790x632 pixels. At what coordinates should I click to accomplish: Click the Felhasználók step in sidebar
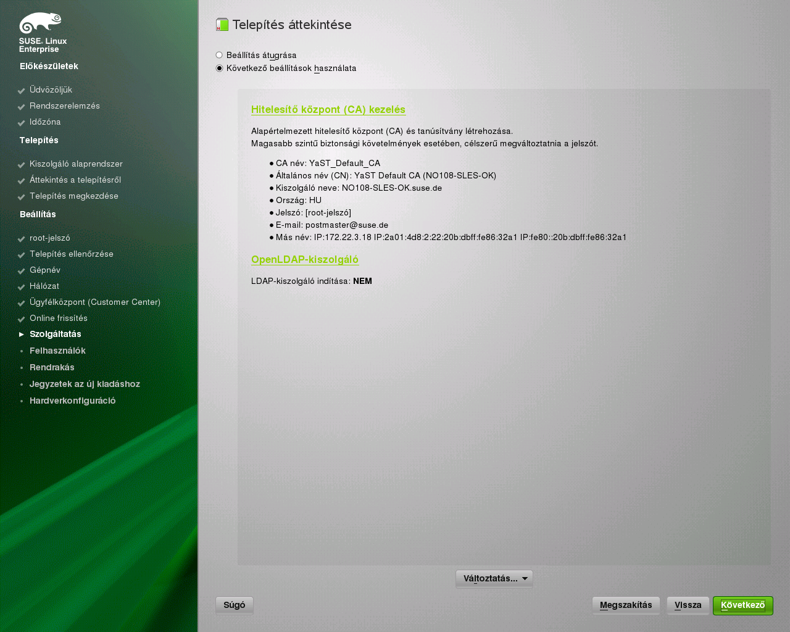57,351
